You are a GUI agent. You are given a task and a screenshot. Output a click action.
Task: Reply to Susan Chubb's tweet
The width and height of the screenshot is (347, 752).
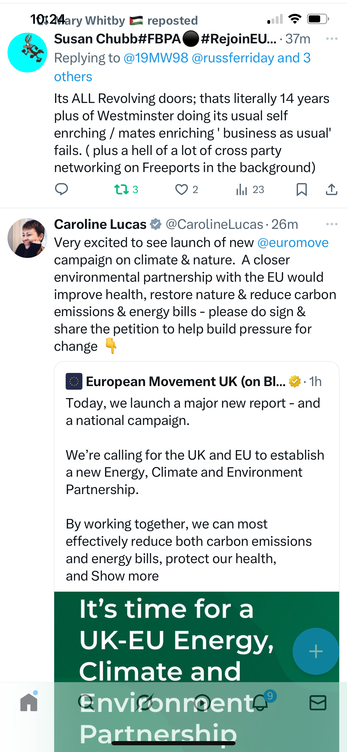point(61,189)
